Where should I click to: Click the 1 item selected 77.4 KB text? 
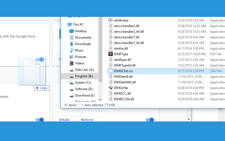(98, 105)
